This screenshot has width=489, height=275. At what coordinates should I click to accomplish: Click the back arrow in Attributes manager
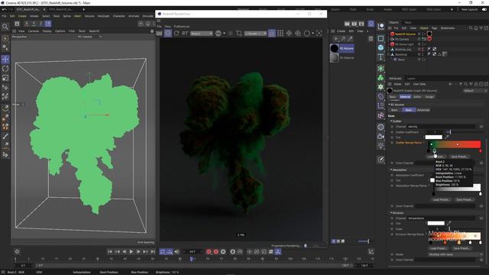[450, 84]
